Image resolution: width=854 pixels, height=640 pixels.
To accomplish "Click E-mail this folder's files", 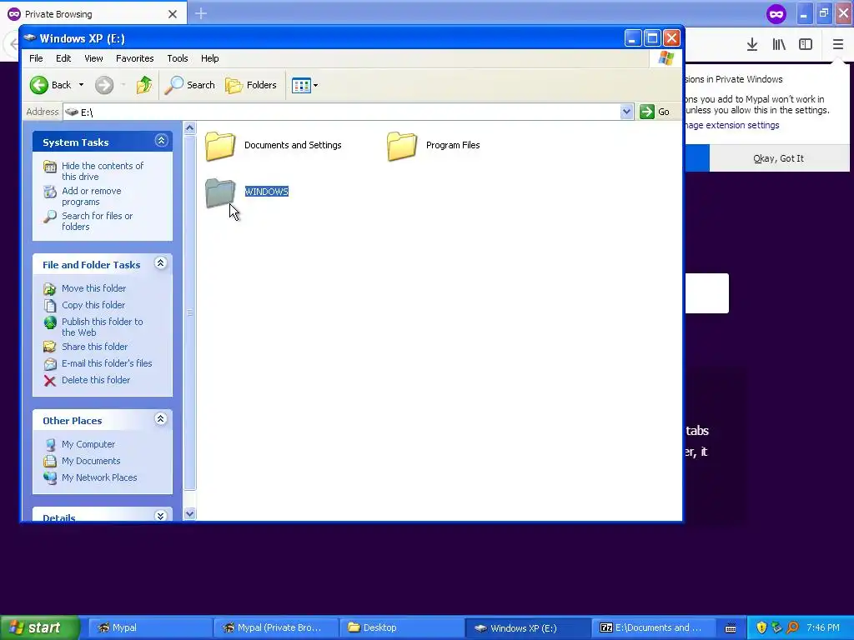I will pos(107,363).
